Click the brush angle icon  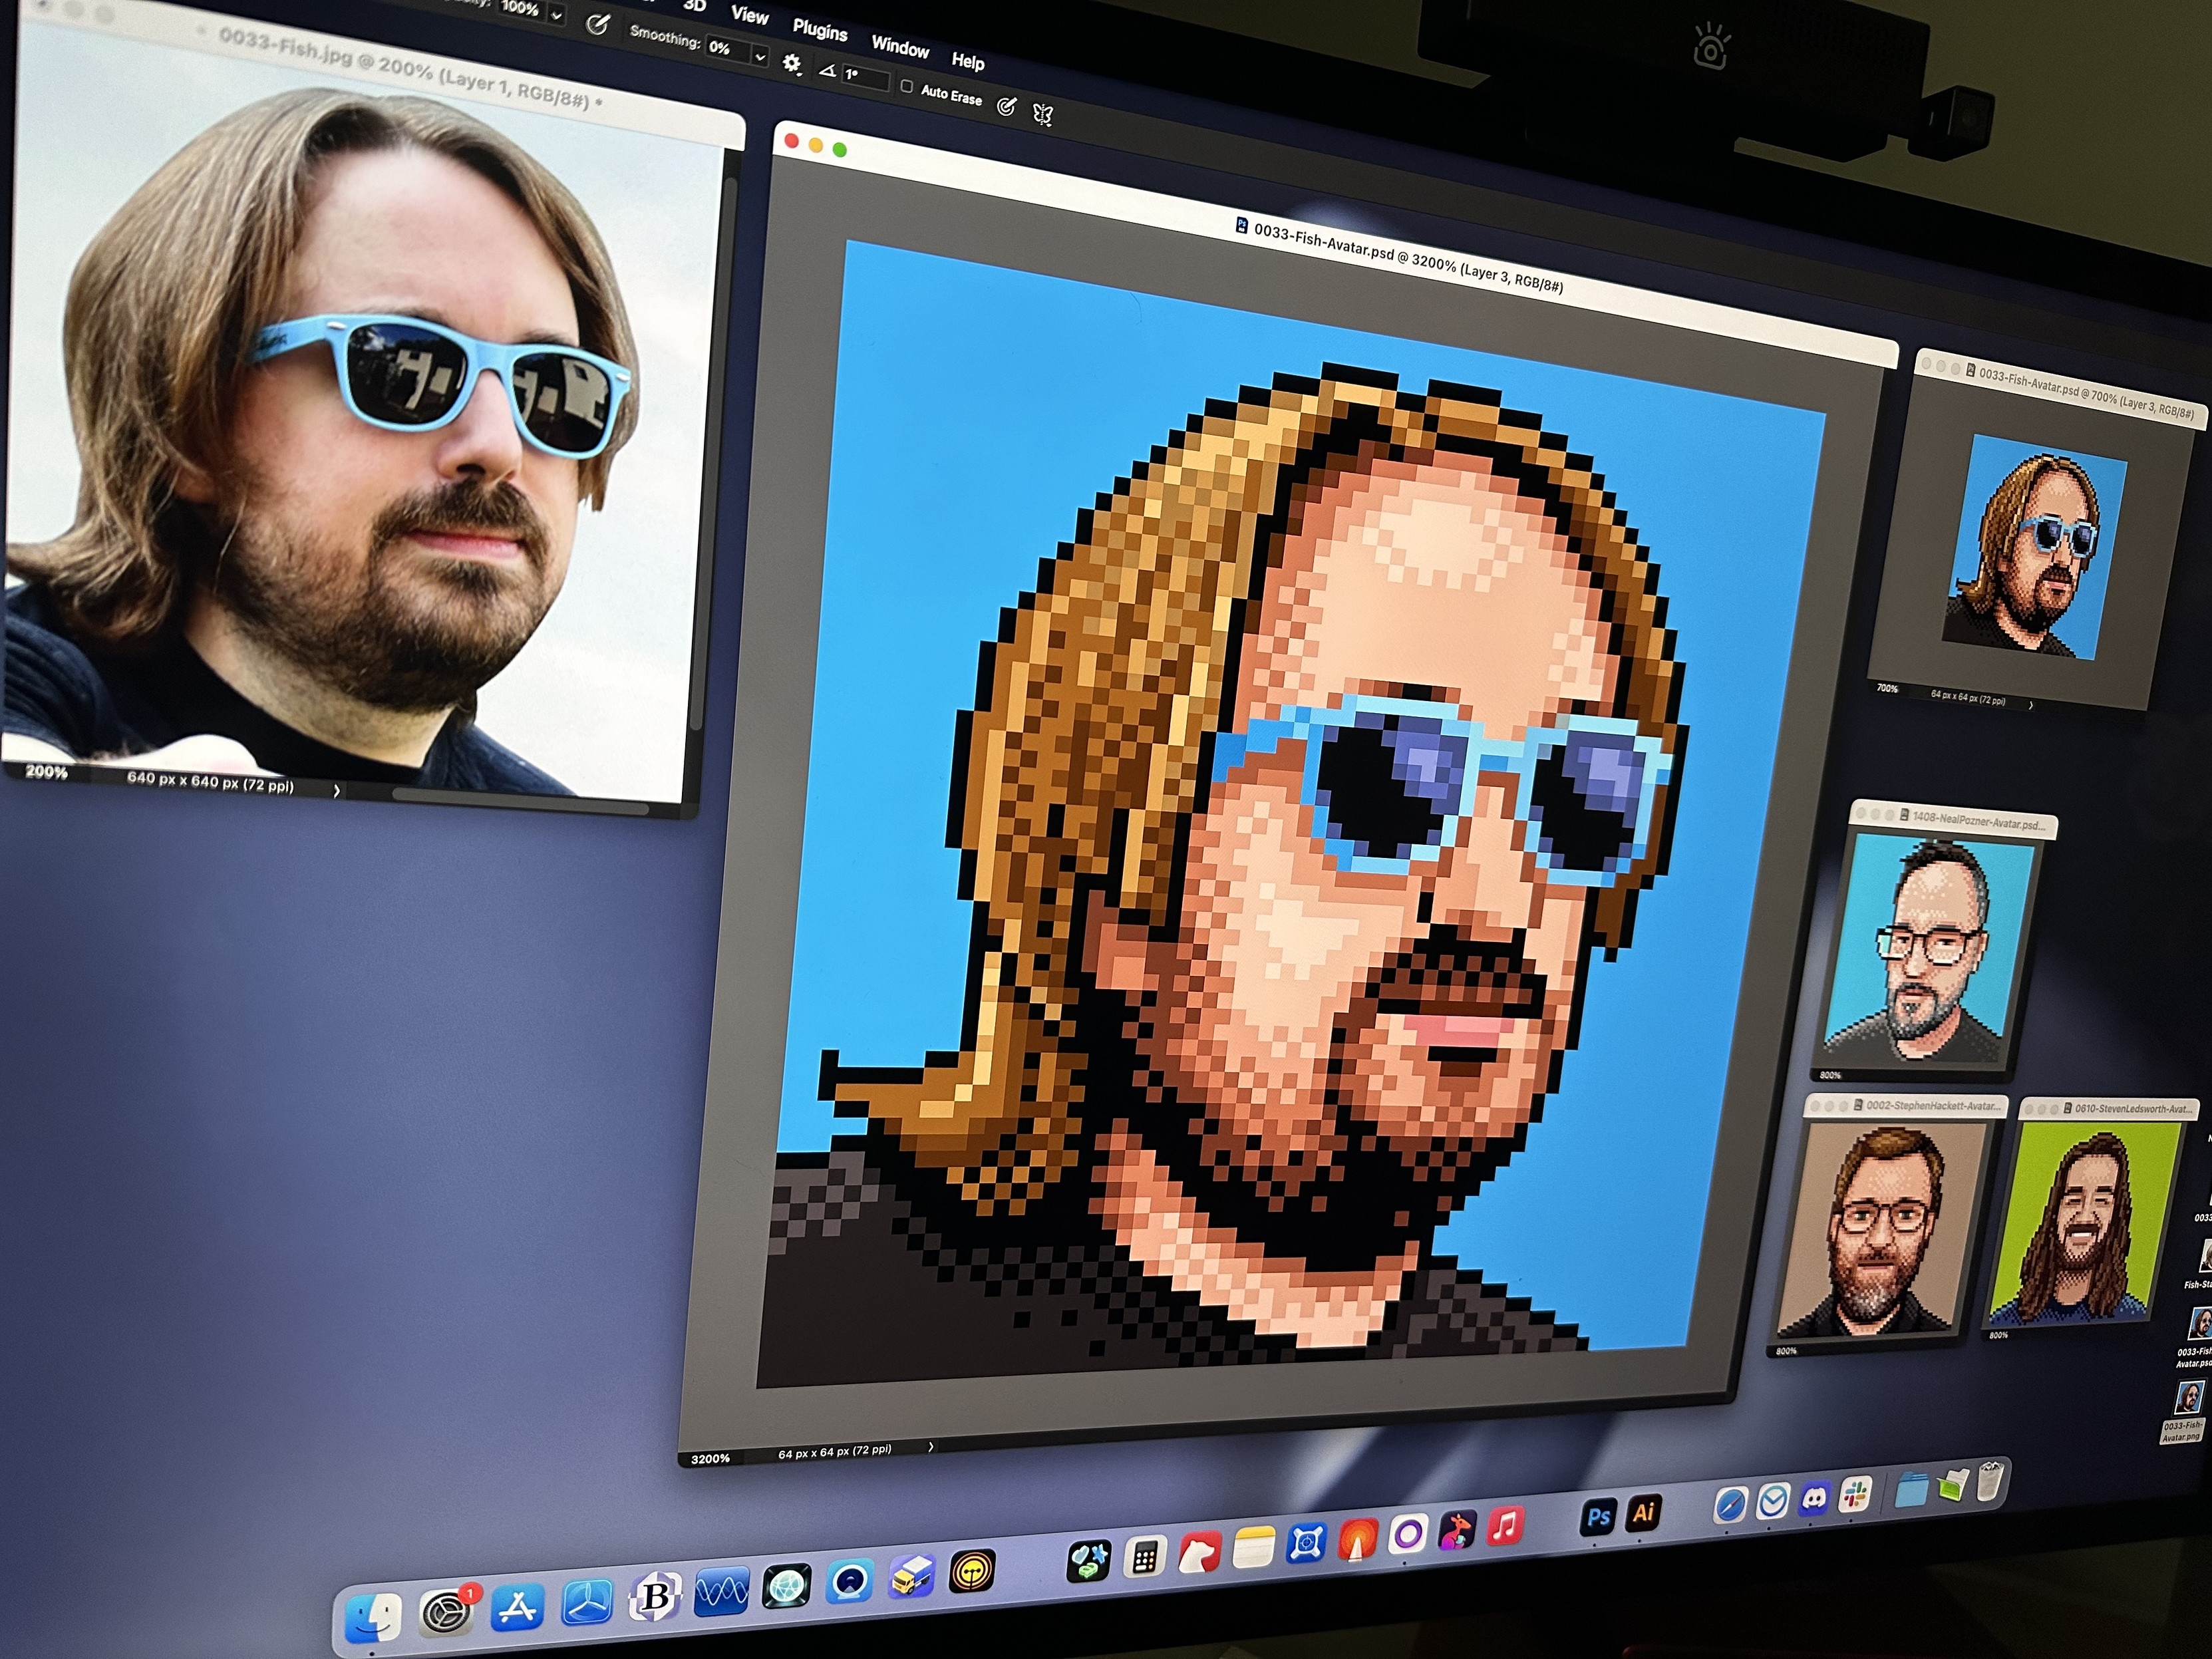827,71
